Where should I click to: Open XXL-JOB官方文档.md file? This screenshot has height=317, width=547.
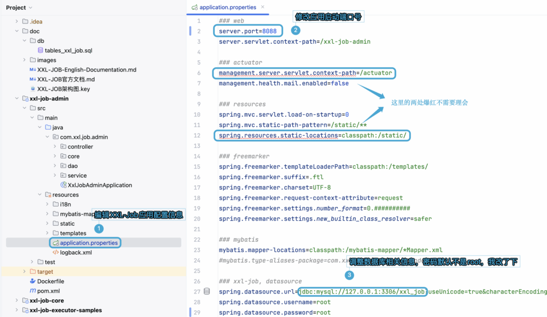point(66,80)
